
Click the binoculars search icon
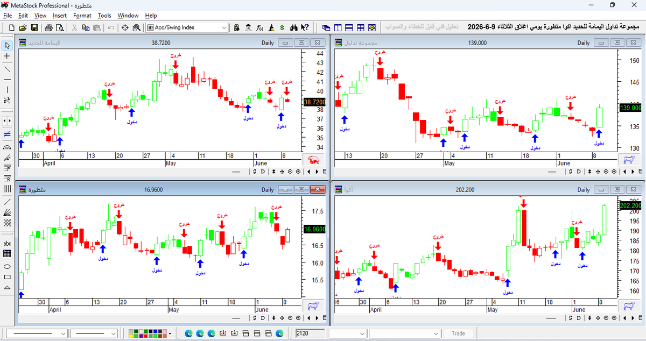pyautogui.click(x=294, y=27)
